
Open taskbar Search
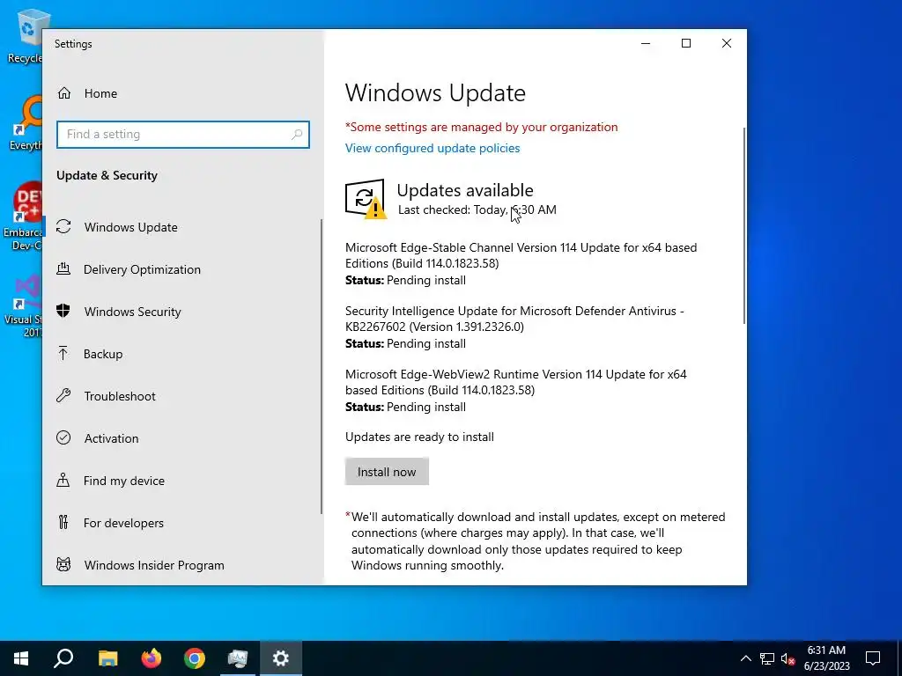pos(63,658)
